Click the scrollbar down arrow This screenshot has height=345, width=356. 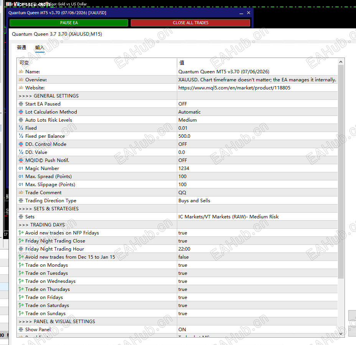pyautogui.click(x=341, y=333)
